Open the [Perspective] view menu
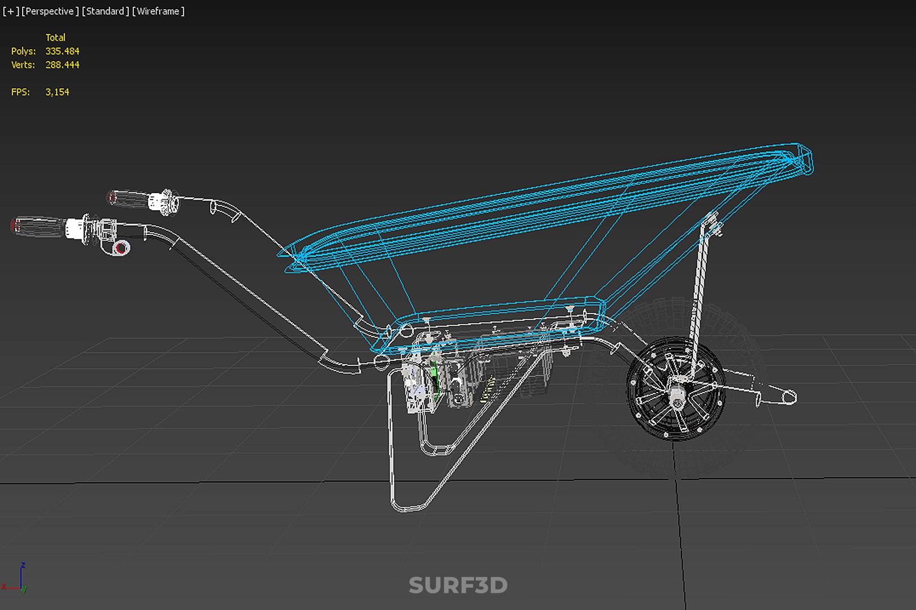This screenshot has width=916, height=610. point(50,11)
